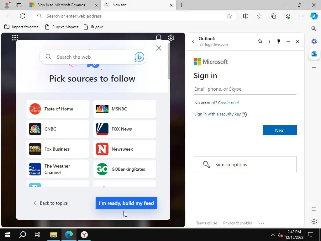This screenshot has height=241, width=321.
Task: Switch to Sign in to Microsoft Rewards tab
Action: (x=64, y=5)
